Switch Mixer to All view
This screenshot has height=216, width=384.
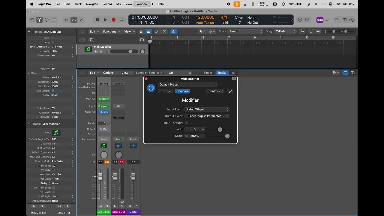(x=234, y=73)
